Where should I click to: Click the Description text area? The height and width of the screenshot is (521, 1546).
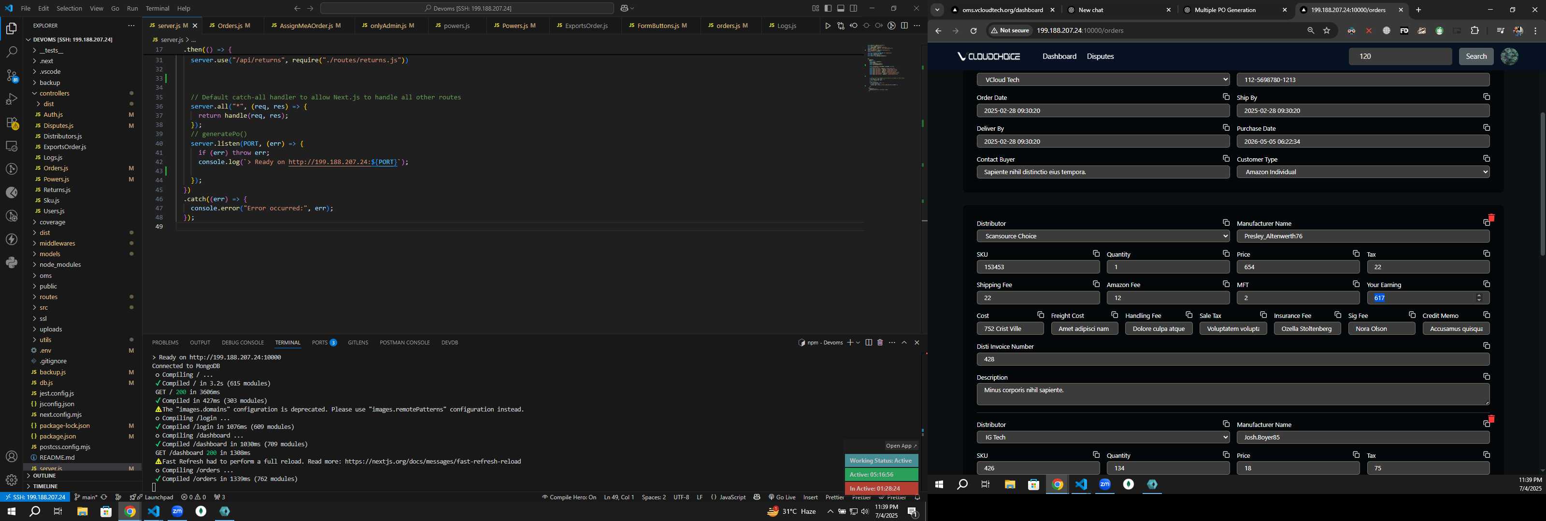pos(1233,395)
